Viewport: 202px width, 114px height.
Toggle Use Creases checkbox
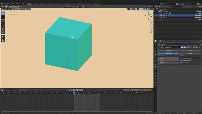point(181,63)
